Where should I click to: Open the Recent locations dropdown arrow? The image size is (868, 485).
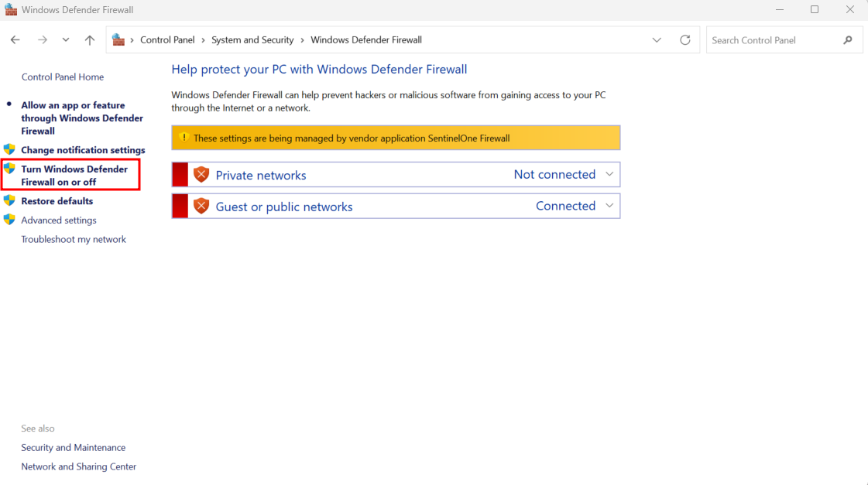tap(66, 40)
